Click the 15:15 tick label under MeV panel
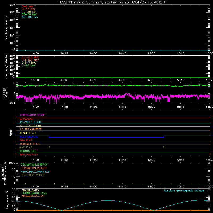This screenshot has width=213, height=213. pos(181,80)
